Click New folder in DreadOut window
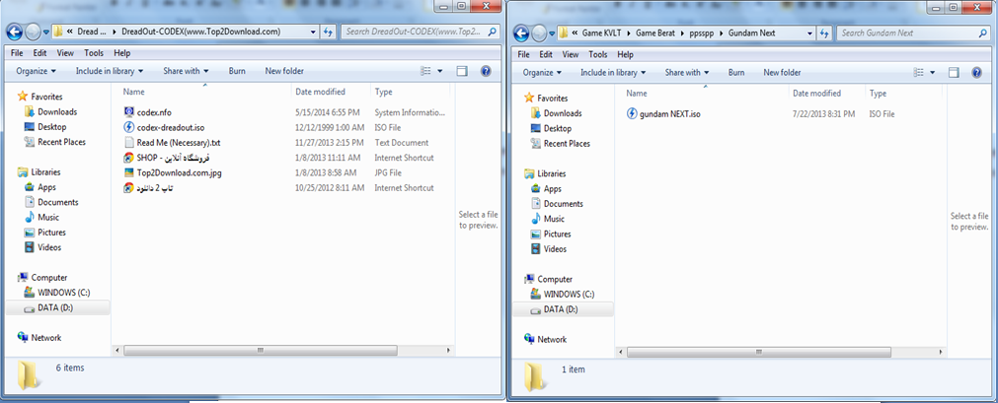 pos(284,71)
